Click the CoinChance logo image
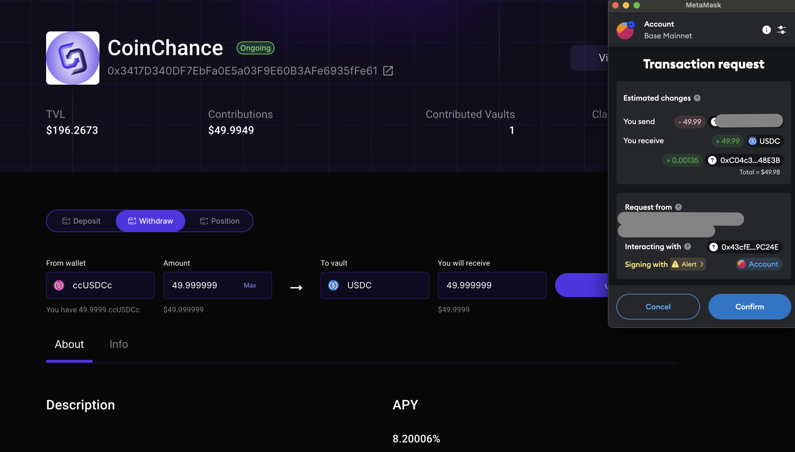The height and width of the screenshot is (452, 795). pos(73,58)
